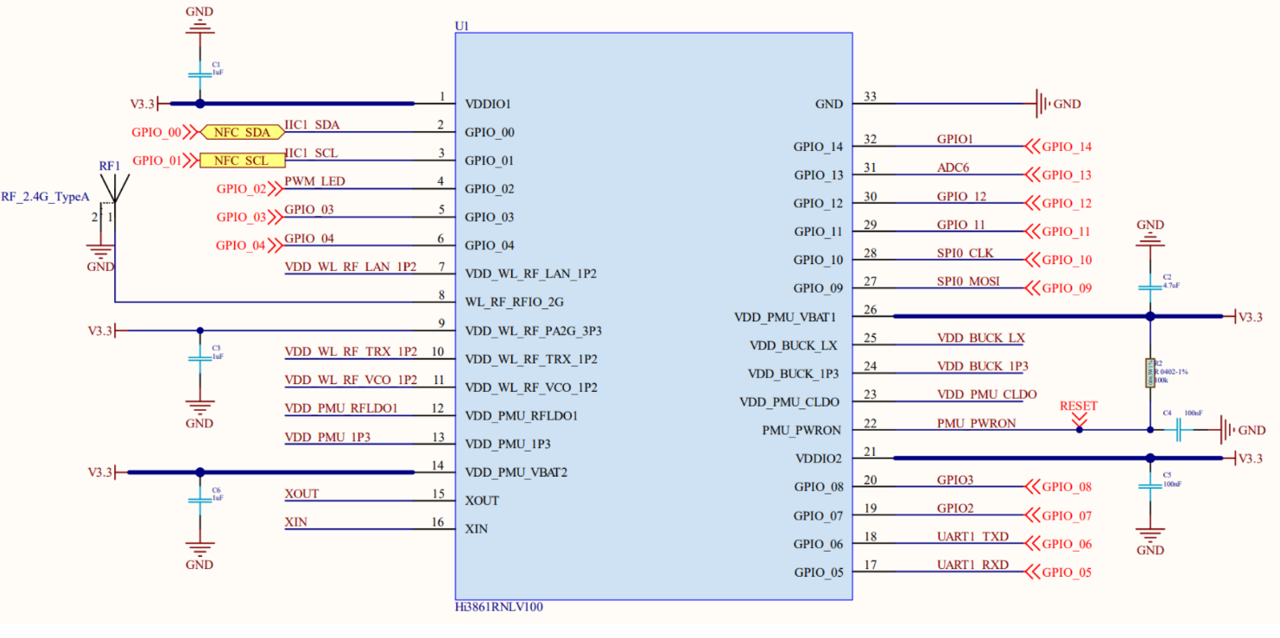Screen dimensions: 1280x638
Task: Click the RESET port arrow
Action: (x=1079, y=415)
